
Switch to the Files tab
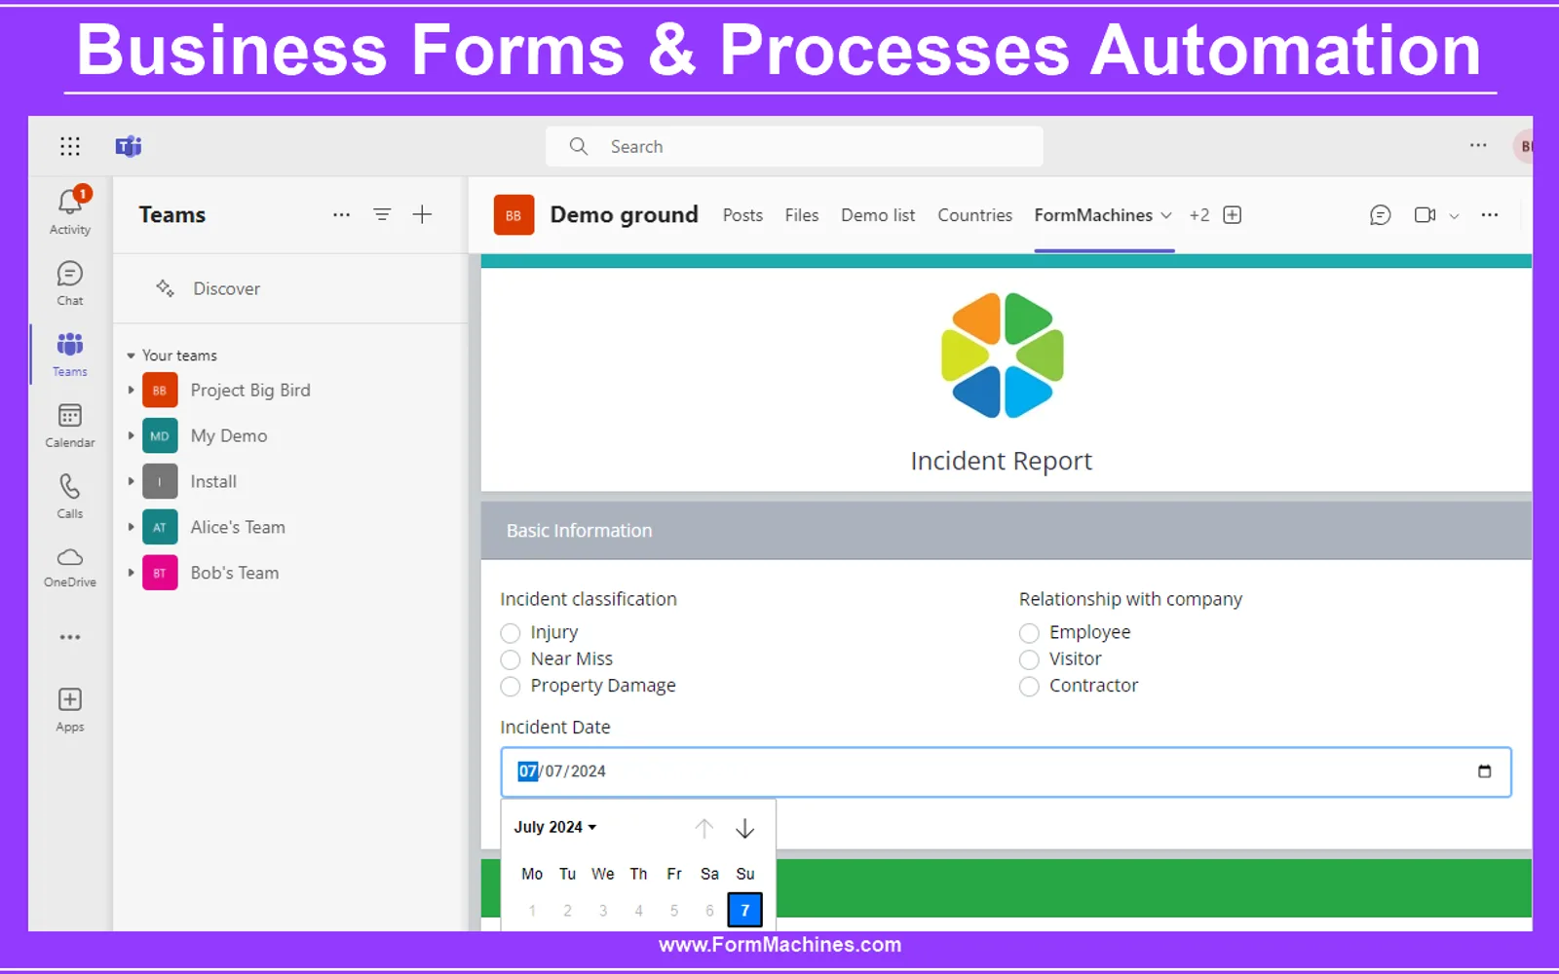pos(802,215)
